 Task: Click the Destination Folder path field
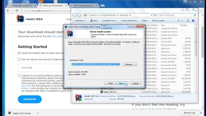(96, 64)
